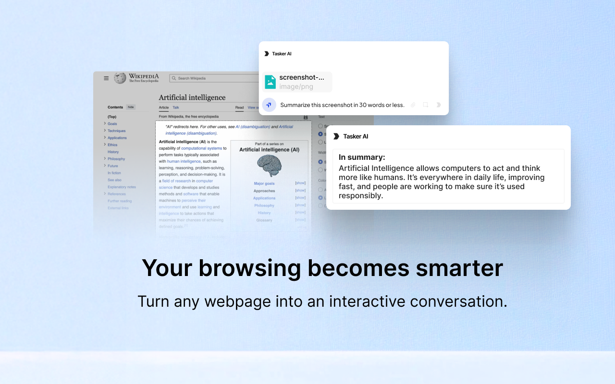Select the paperclip attachment icon
This screenshot has height=384, width=615.
(413, 105)
